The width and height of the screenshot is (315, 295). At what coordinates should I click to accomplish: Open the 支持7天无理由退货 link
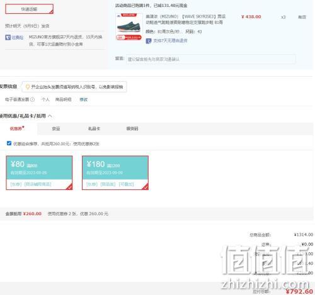pos(170,41)
